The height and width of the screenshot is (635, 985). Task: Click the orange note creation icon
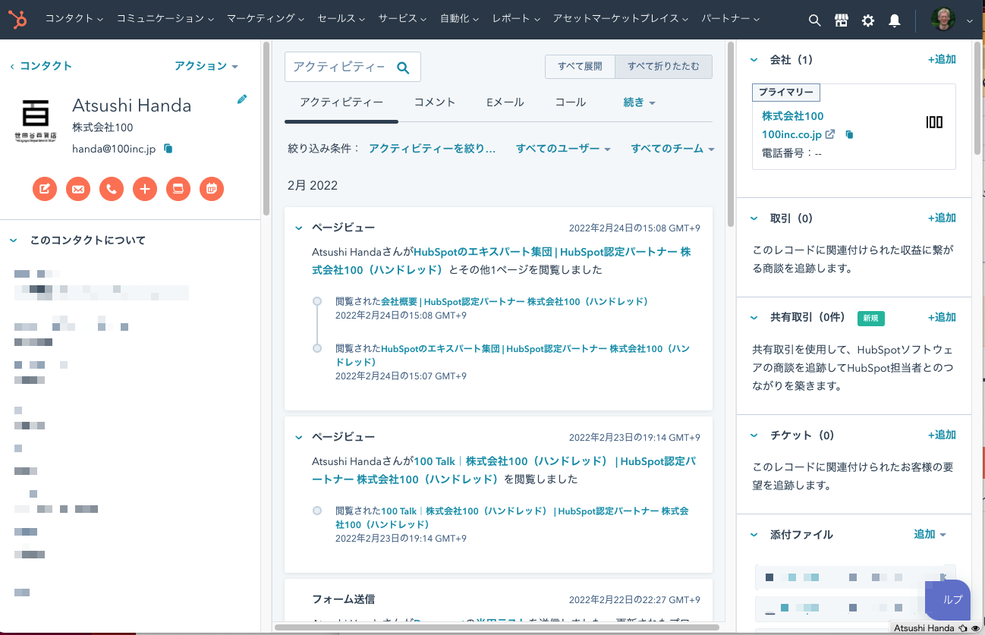[x=45, y=189]
